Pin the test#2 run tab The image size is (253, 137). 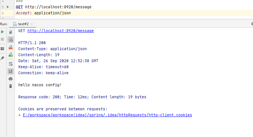pyautogui.click(x=2, y=58)
